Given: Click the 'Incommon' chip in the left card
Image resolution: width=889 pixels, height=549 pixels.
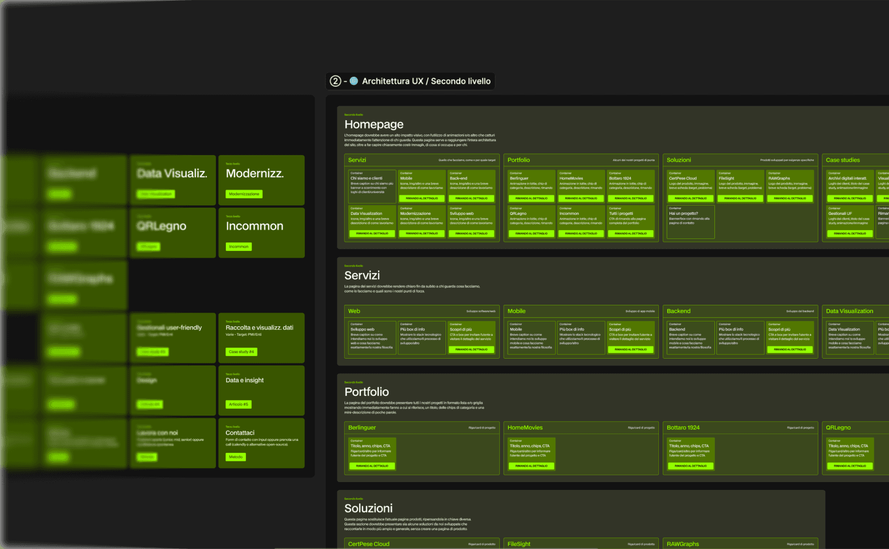Looking at the screenshot, I should coord(238,246).
